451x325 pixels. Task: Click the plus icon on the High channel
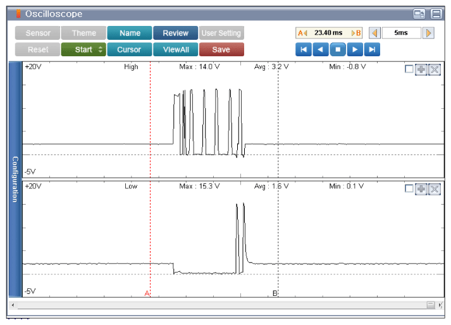click(x=421, y=70)
